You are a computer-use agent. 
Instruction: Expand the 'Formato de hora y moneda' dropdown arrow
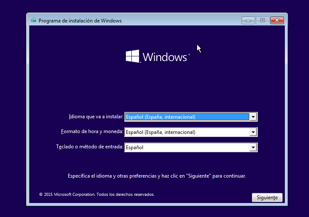(253, 132)
